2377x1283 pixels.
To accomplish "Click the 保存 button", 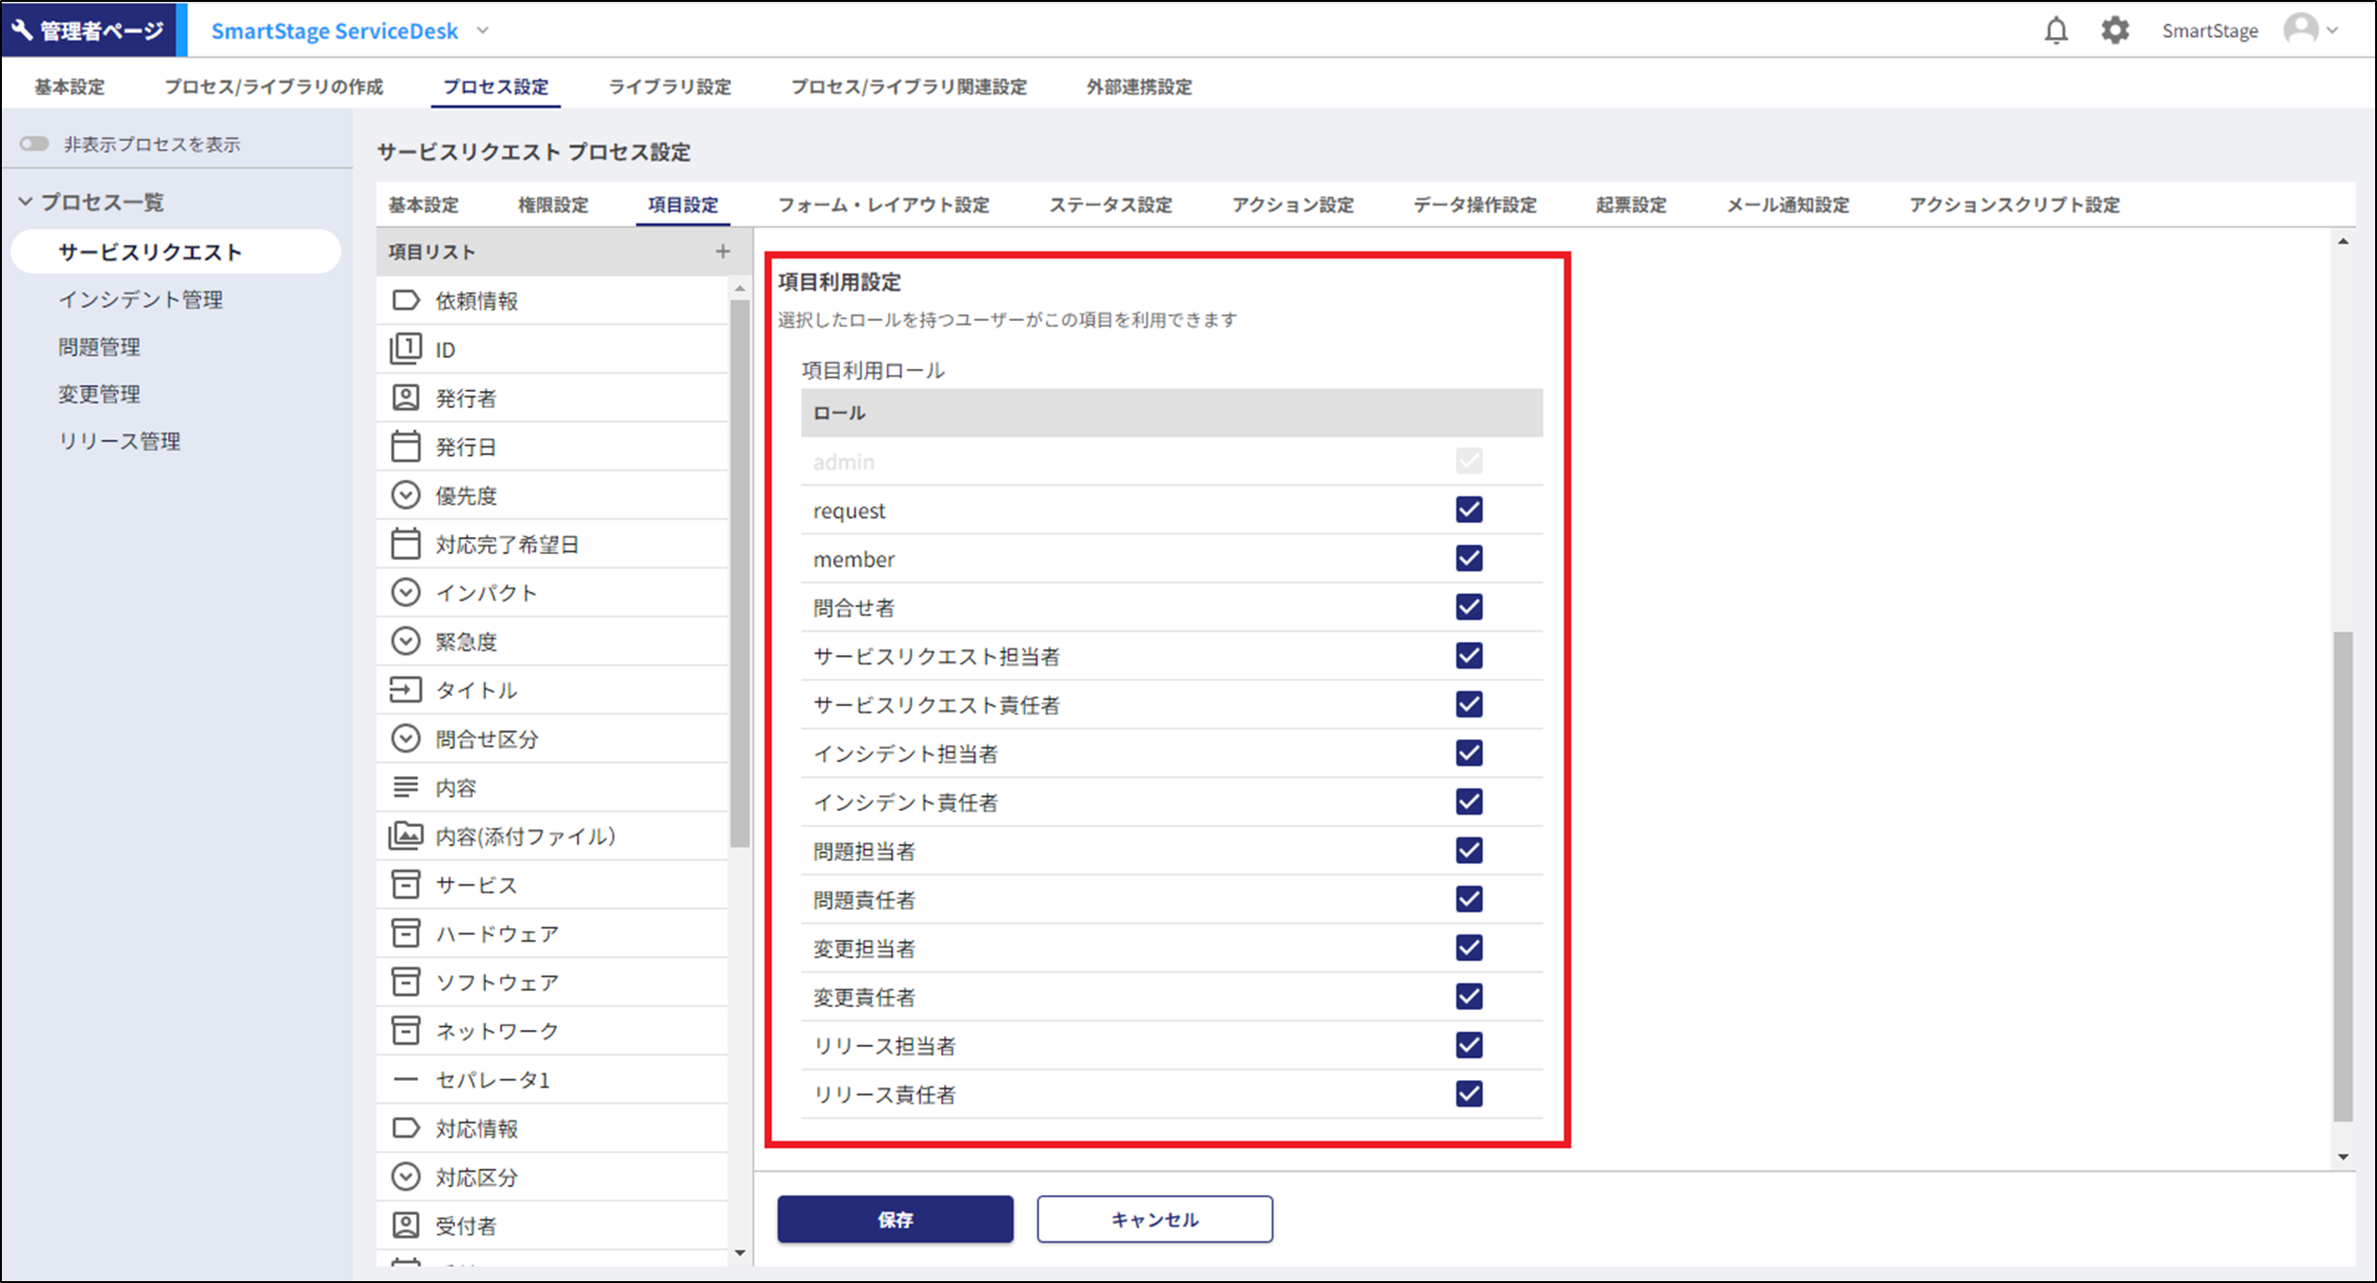I will (x=895, y=1219).
